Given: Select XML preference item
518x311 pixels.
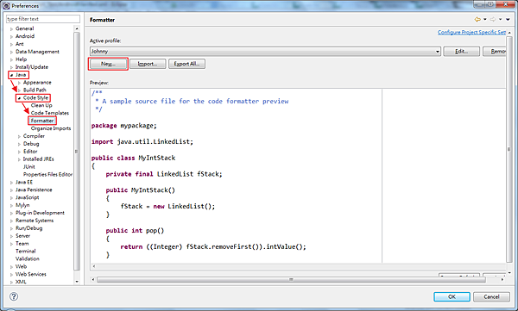Looking at the screenshot, I should 21,282.
